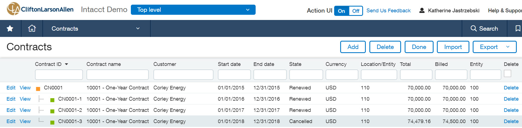
Task: Click the user profile icon
Action: [x=422, y=11]
